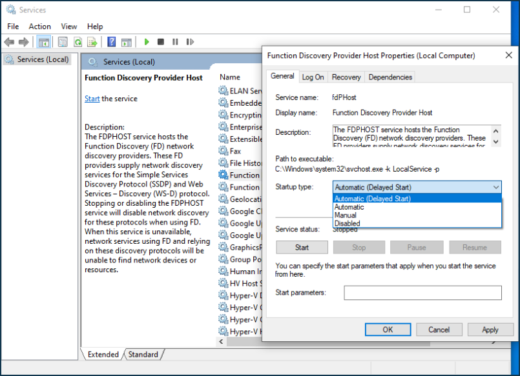Choose highlighted Automatic (Delayed Start) list option
The image size is (520, 376).
coord(417,199)
